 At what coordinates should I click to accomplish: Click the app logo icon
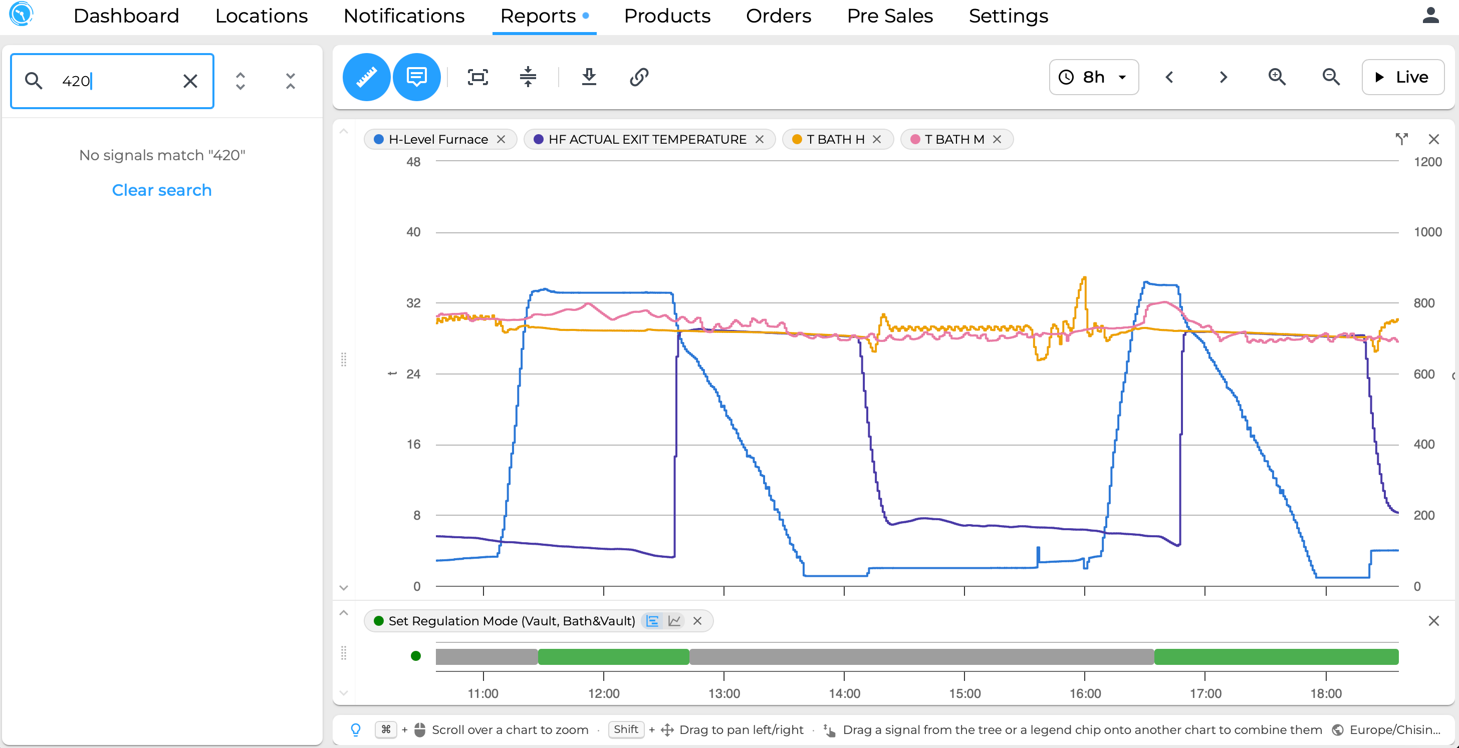pos(22,14)
